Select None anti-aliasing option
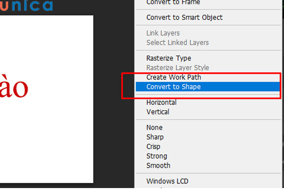Image resolution: width=284 pixels, height=189 pixels. (154, 128)
